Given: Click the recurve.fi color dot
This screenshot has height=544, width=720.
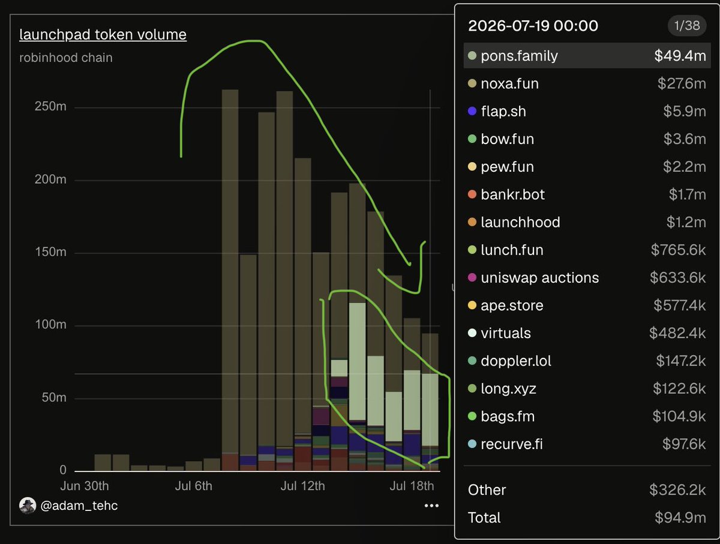Looking at the screenshot, I should tap(472, 444).
